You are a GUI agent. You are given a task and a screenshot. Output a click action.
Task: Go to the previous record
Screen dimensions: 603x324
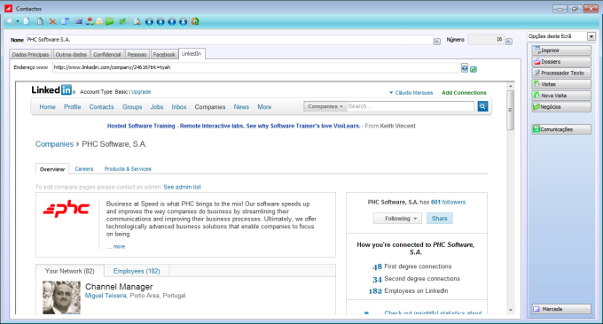161,22
